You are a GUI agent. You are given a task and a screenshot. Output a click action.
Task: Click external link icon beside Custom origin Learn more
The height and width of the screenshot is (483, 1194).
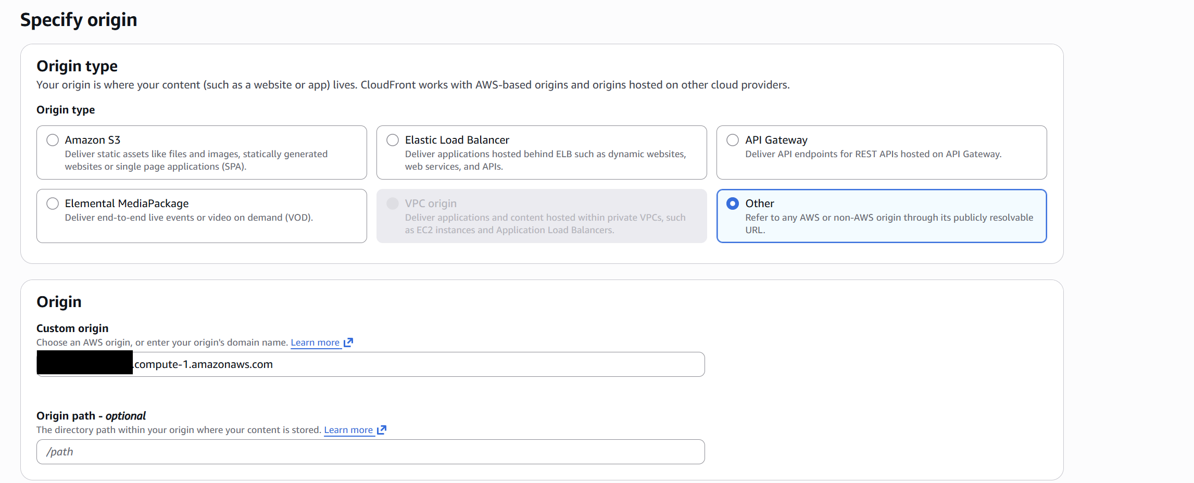point(348,342)
